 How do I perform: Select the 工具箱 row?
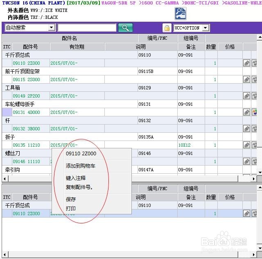129,88
